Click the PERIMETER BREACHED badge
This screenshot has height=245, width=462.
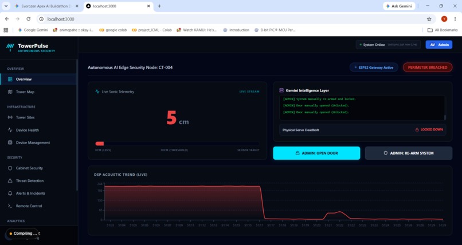[428, 68]
